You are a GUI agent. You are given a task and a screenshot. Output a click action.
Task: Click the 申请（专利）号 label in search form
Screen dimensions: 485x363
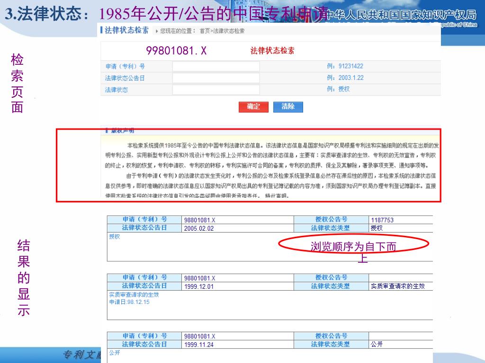125,66
